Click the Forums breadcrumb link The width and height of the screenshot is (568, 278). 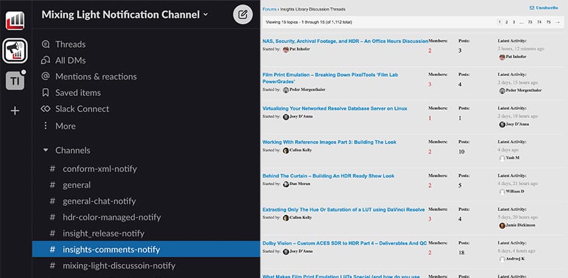269,9
